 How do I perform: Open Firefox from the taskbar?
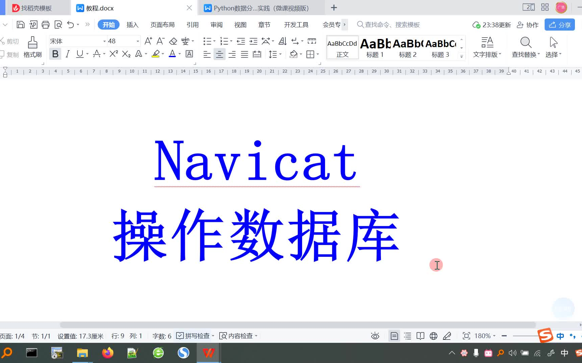tap(108, 353)
